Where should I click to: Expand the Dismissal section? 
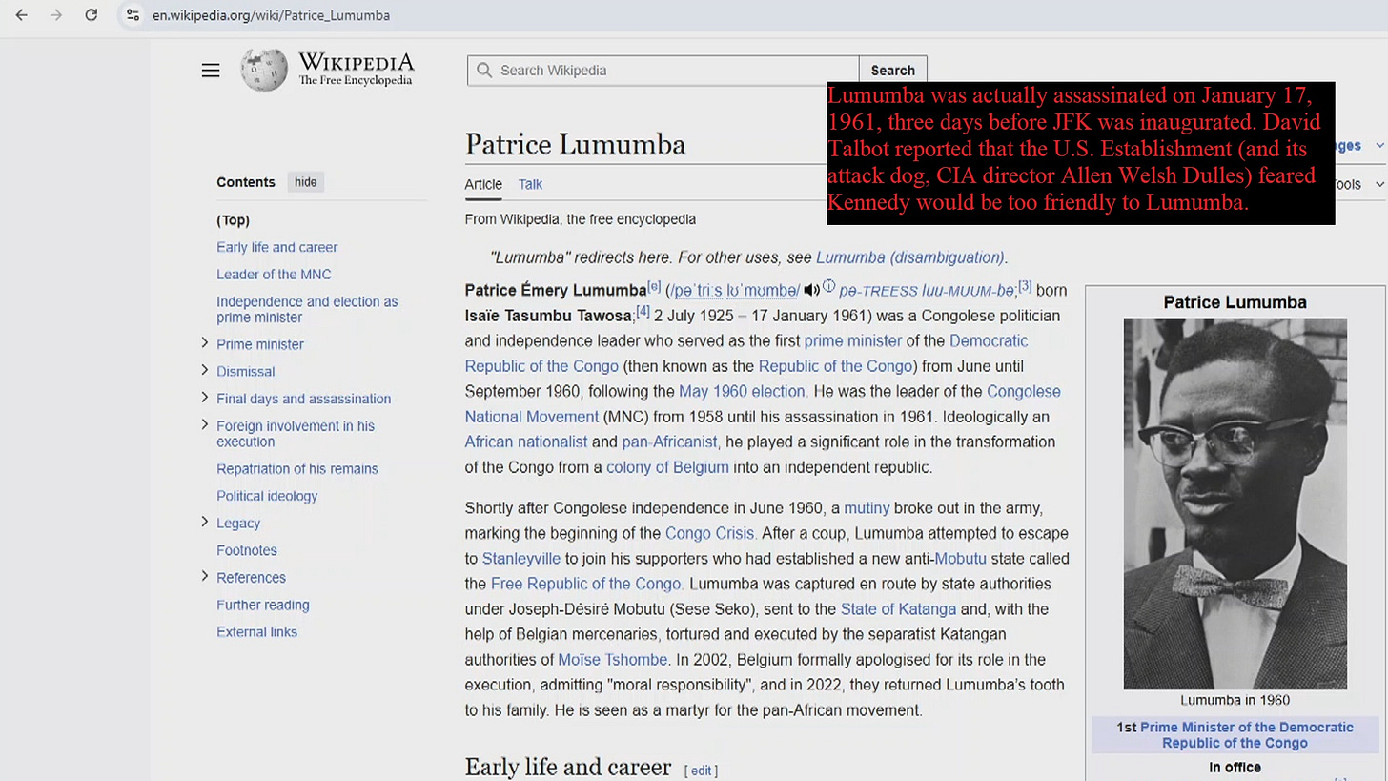(204, 370)
